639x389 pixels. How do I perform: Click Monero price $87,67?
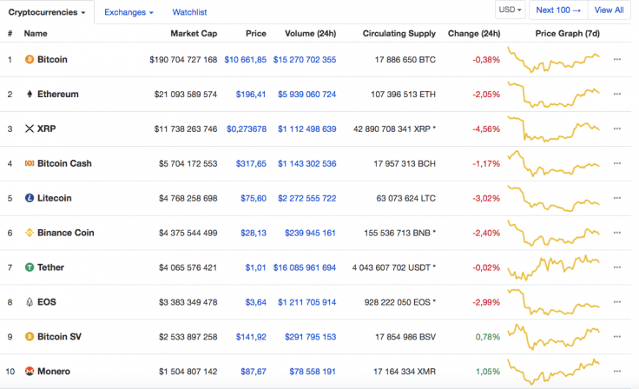coord(254,372)
